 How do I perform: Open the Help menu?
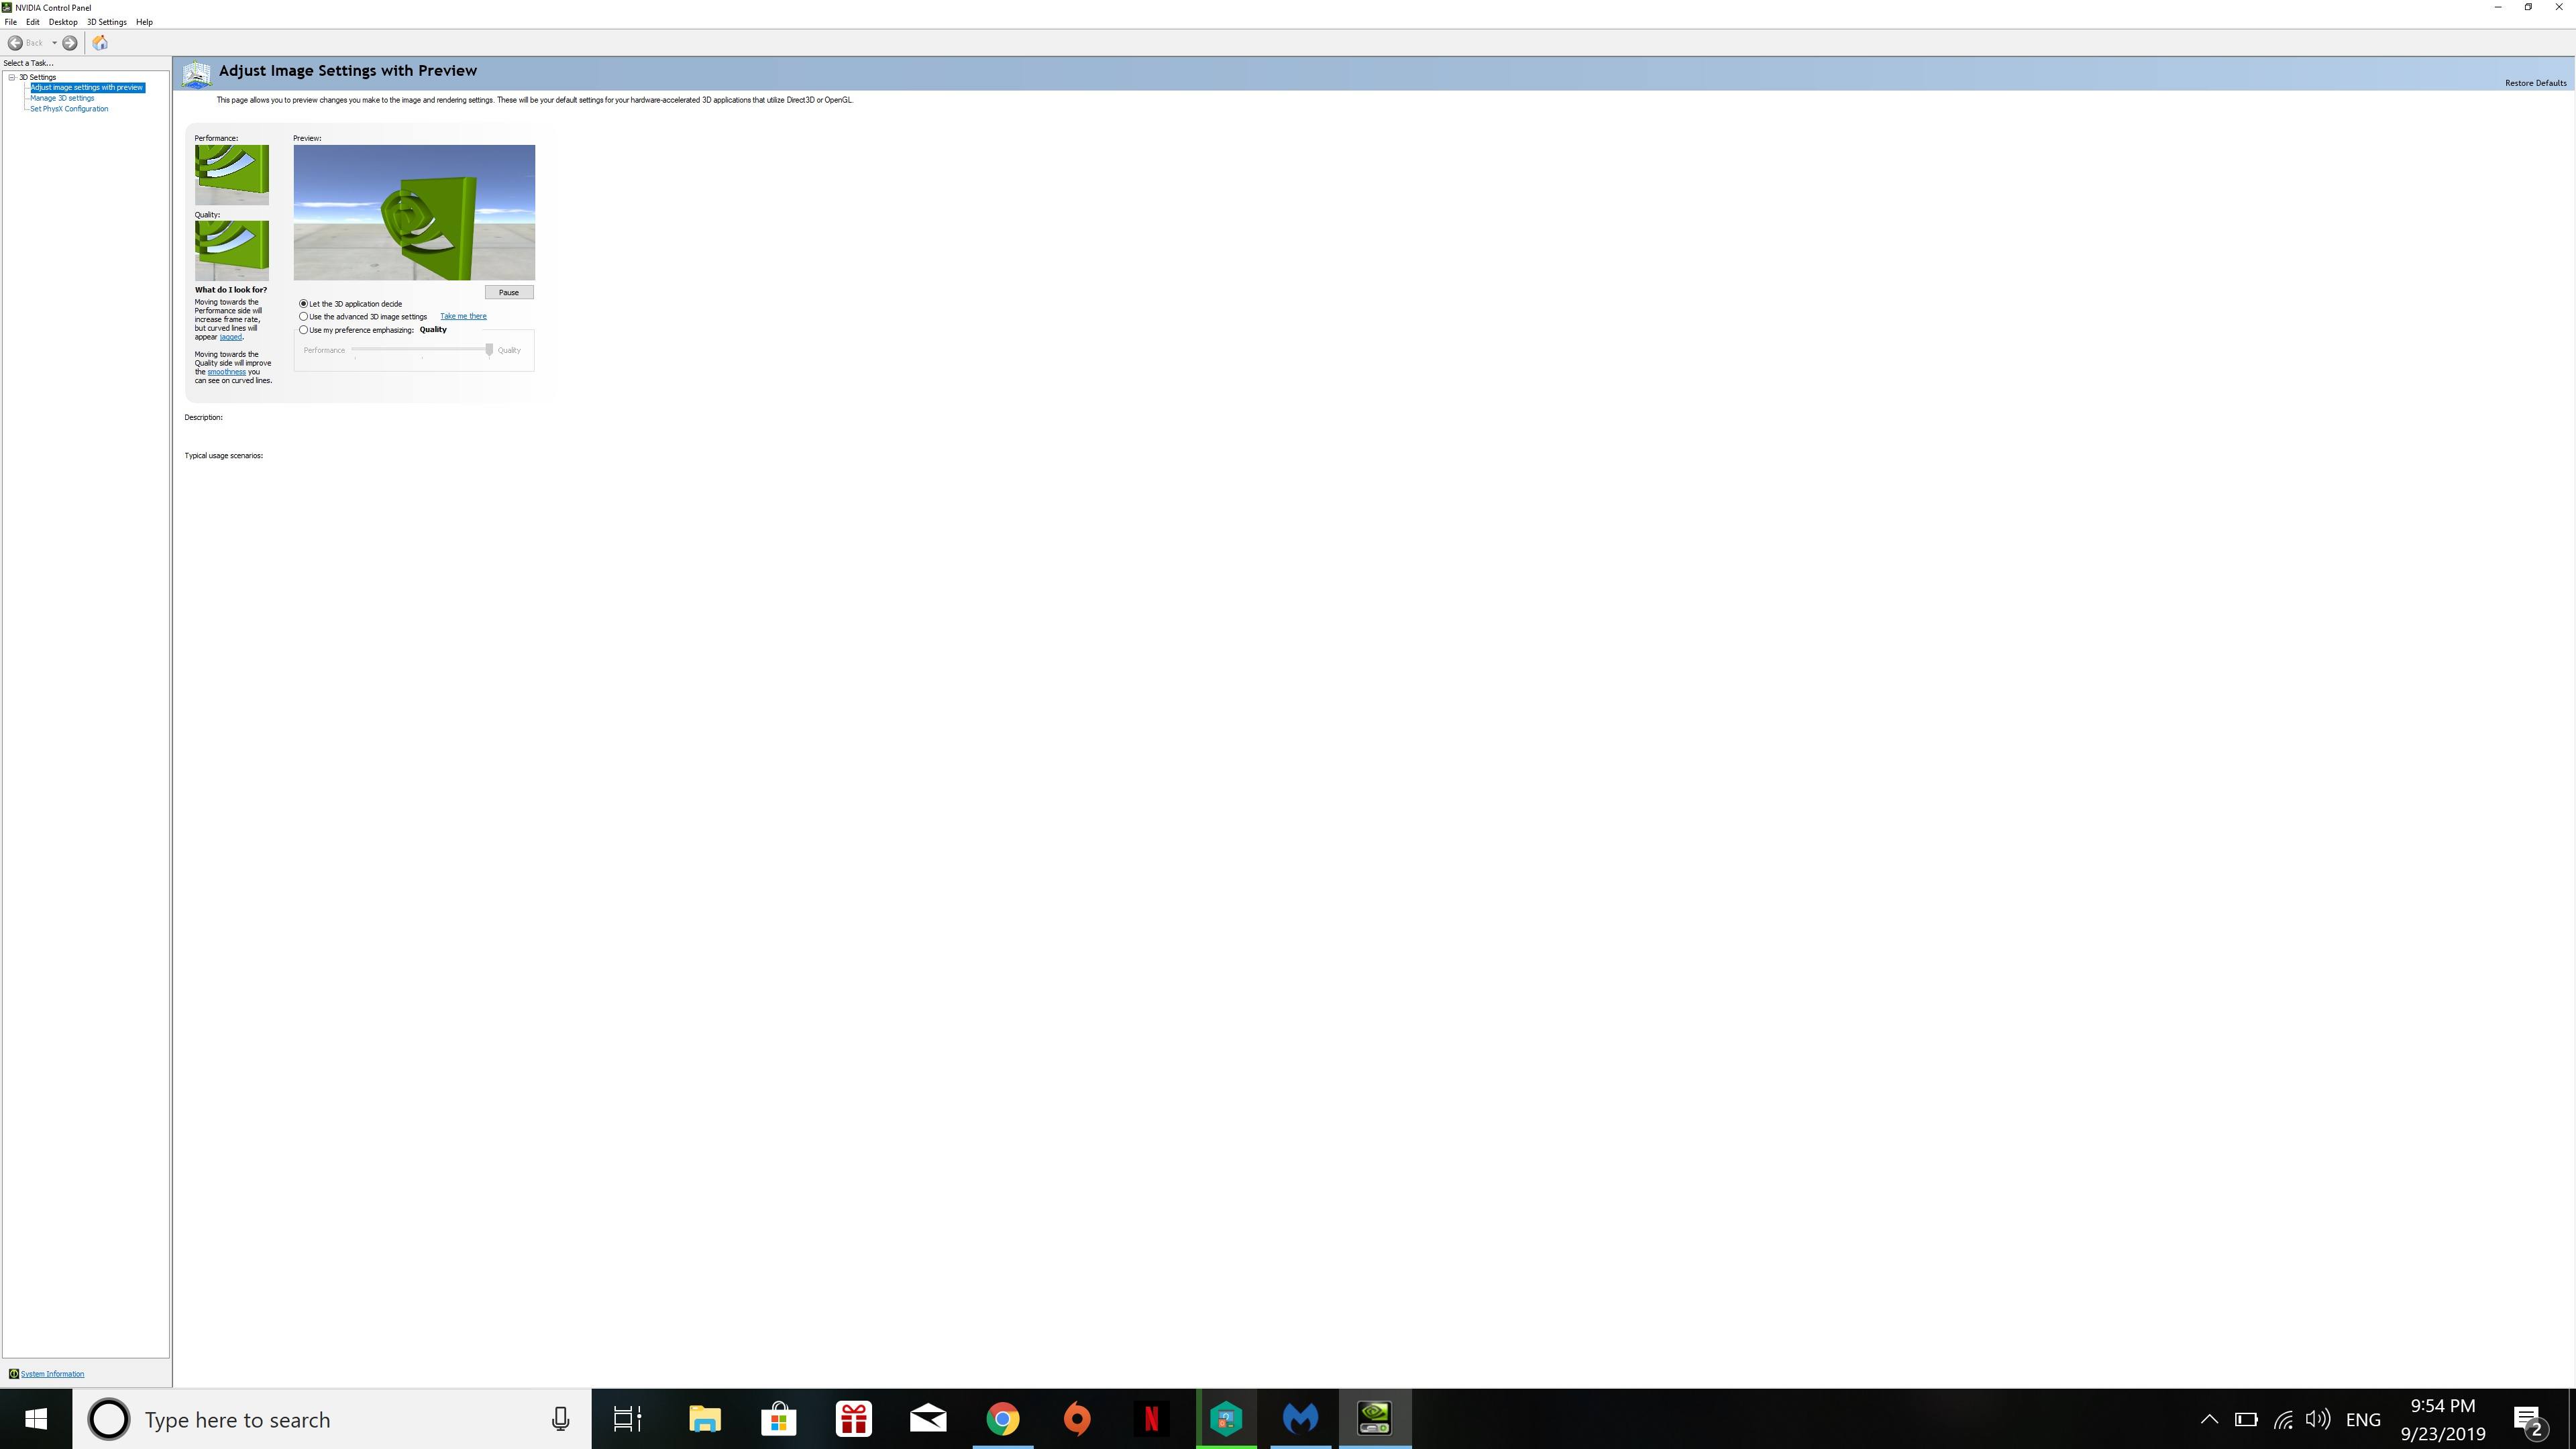pos(144,22)
